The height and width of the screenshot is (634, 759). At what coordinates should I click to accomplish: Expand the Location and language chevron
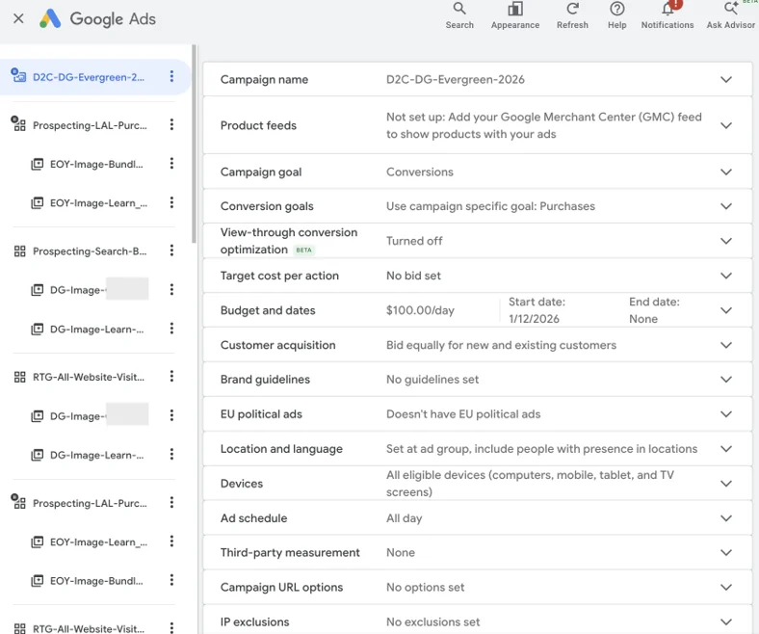[x=725, y=449]
